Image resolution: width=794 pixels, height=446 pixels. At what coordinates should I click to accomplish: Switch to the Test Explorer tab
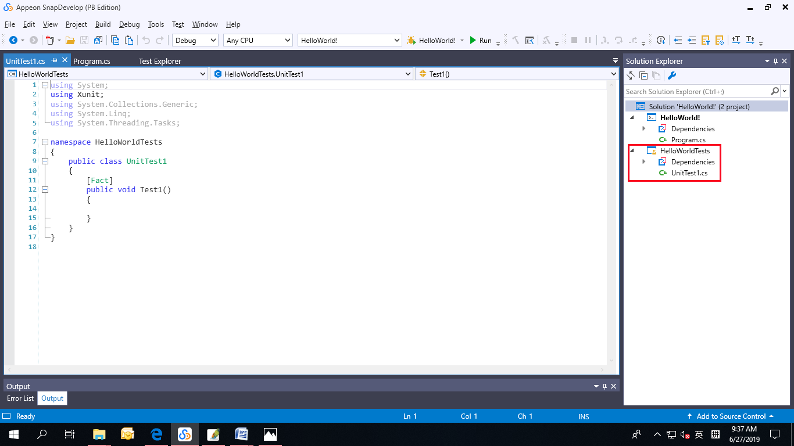click(x=160, y=61)
